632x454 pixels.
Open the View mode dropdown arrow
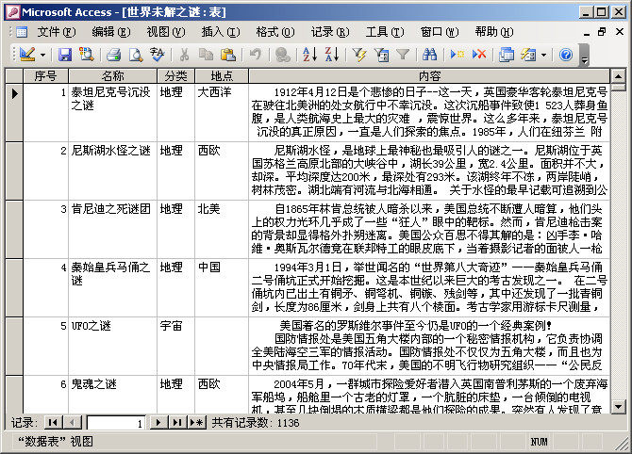click(42, 55)
